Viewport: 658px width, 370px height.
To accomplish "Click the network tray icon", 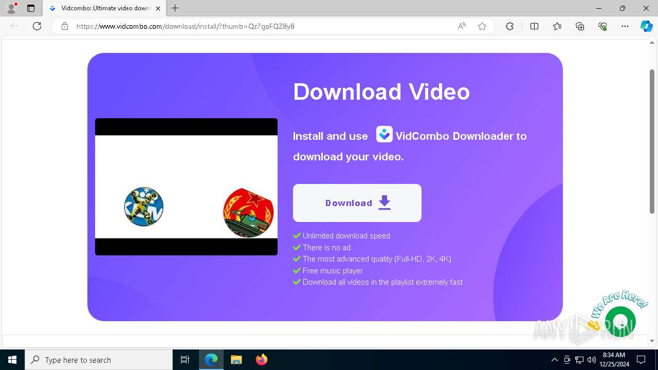I will [x=579, y=360].
